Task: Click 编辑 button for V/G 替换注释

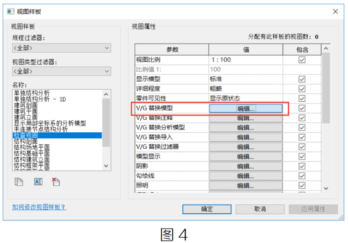Action: pos(246,118)
